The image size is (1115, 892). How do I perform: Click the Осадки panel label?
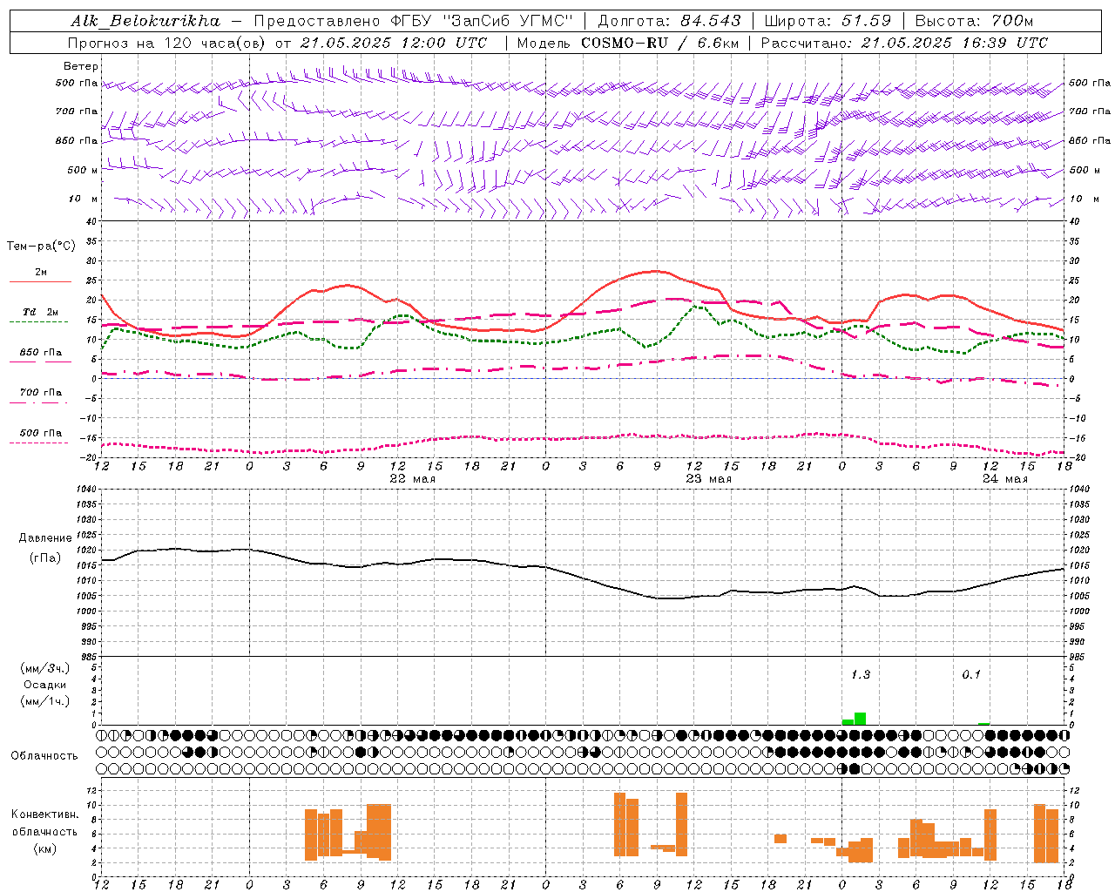tap(45, 685)
